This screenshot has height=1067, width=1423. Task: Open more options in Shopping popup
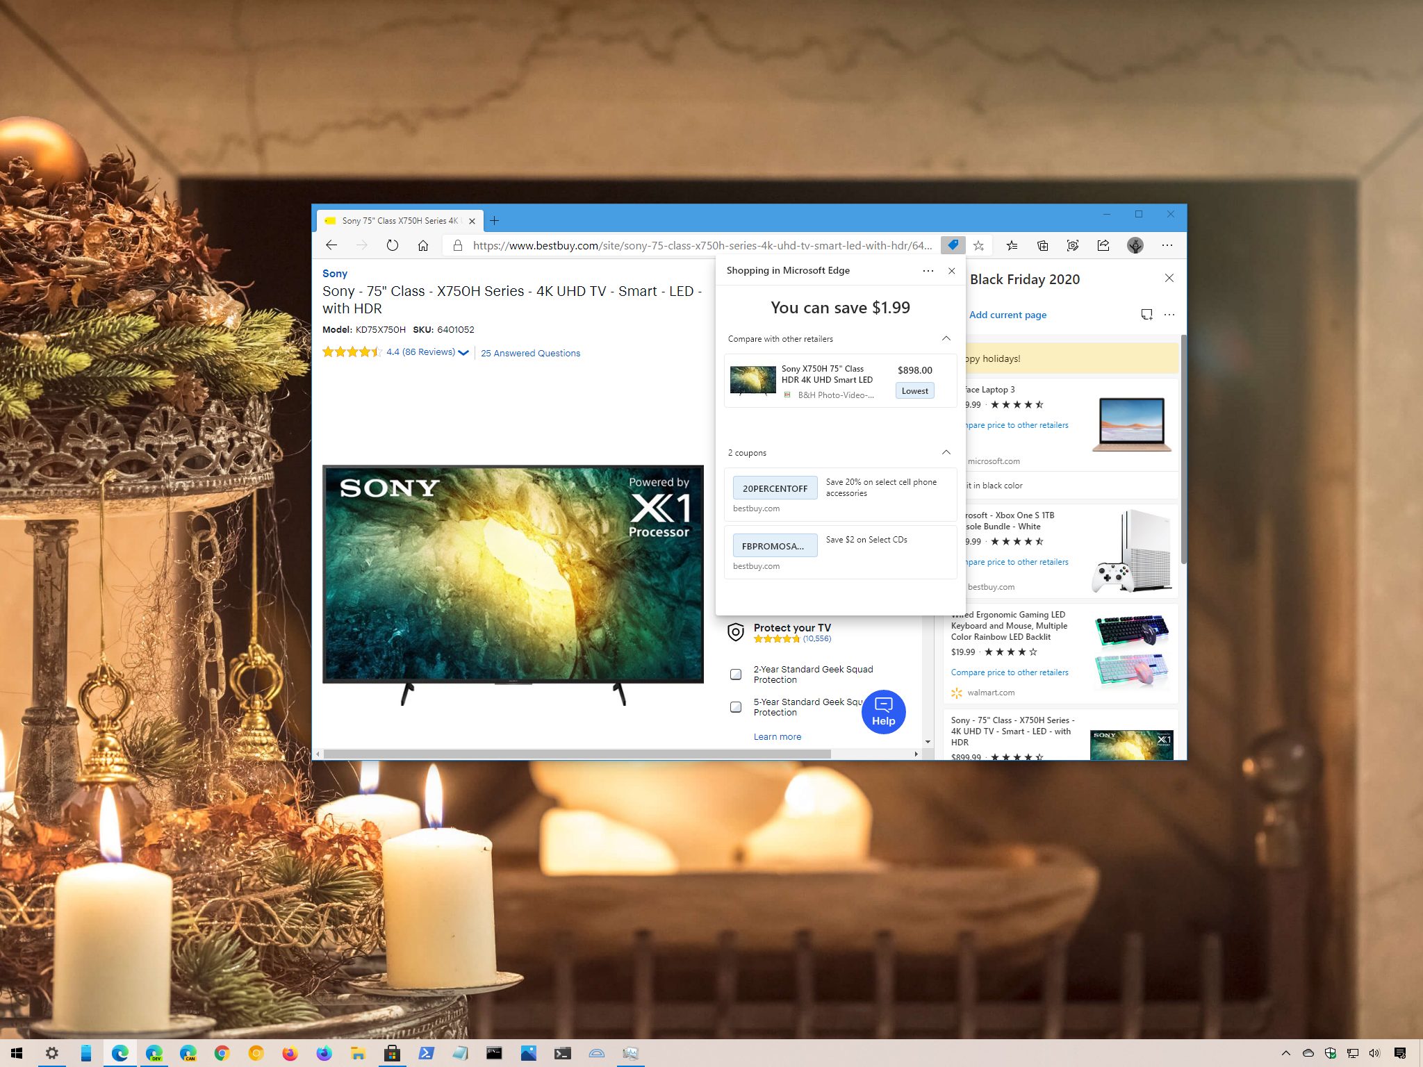[928, 271]
